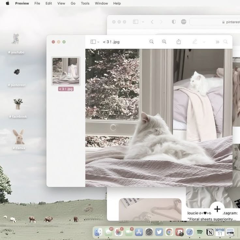Toggle Preview sidebar view button
Screen dimensions: 240x240
pos(93,42)
